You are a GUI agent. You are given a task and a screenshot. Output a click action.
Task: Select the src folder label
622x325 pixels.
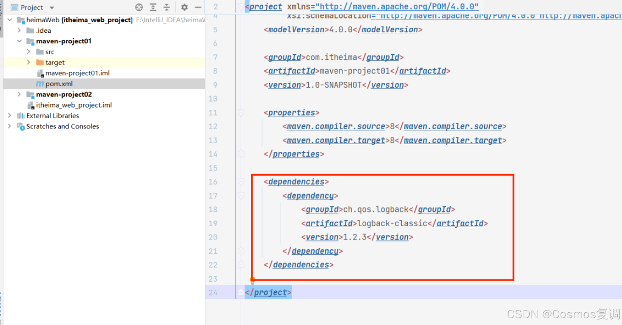tap(50, 52)
